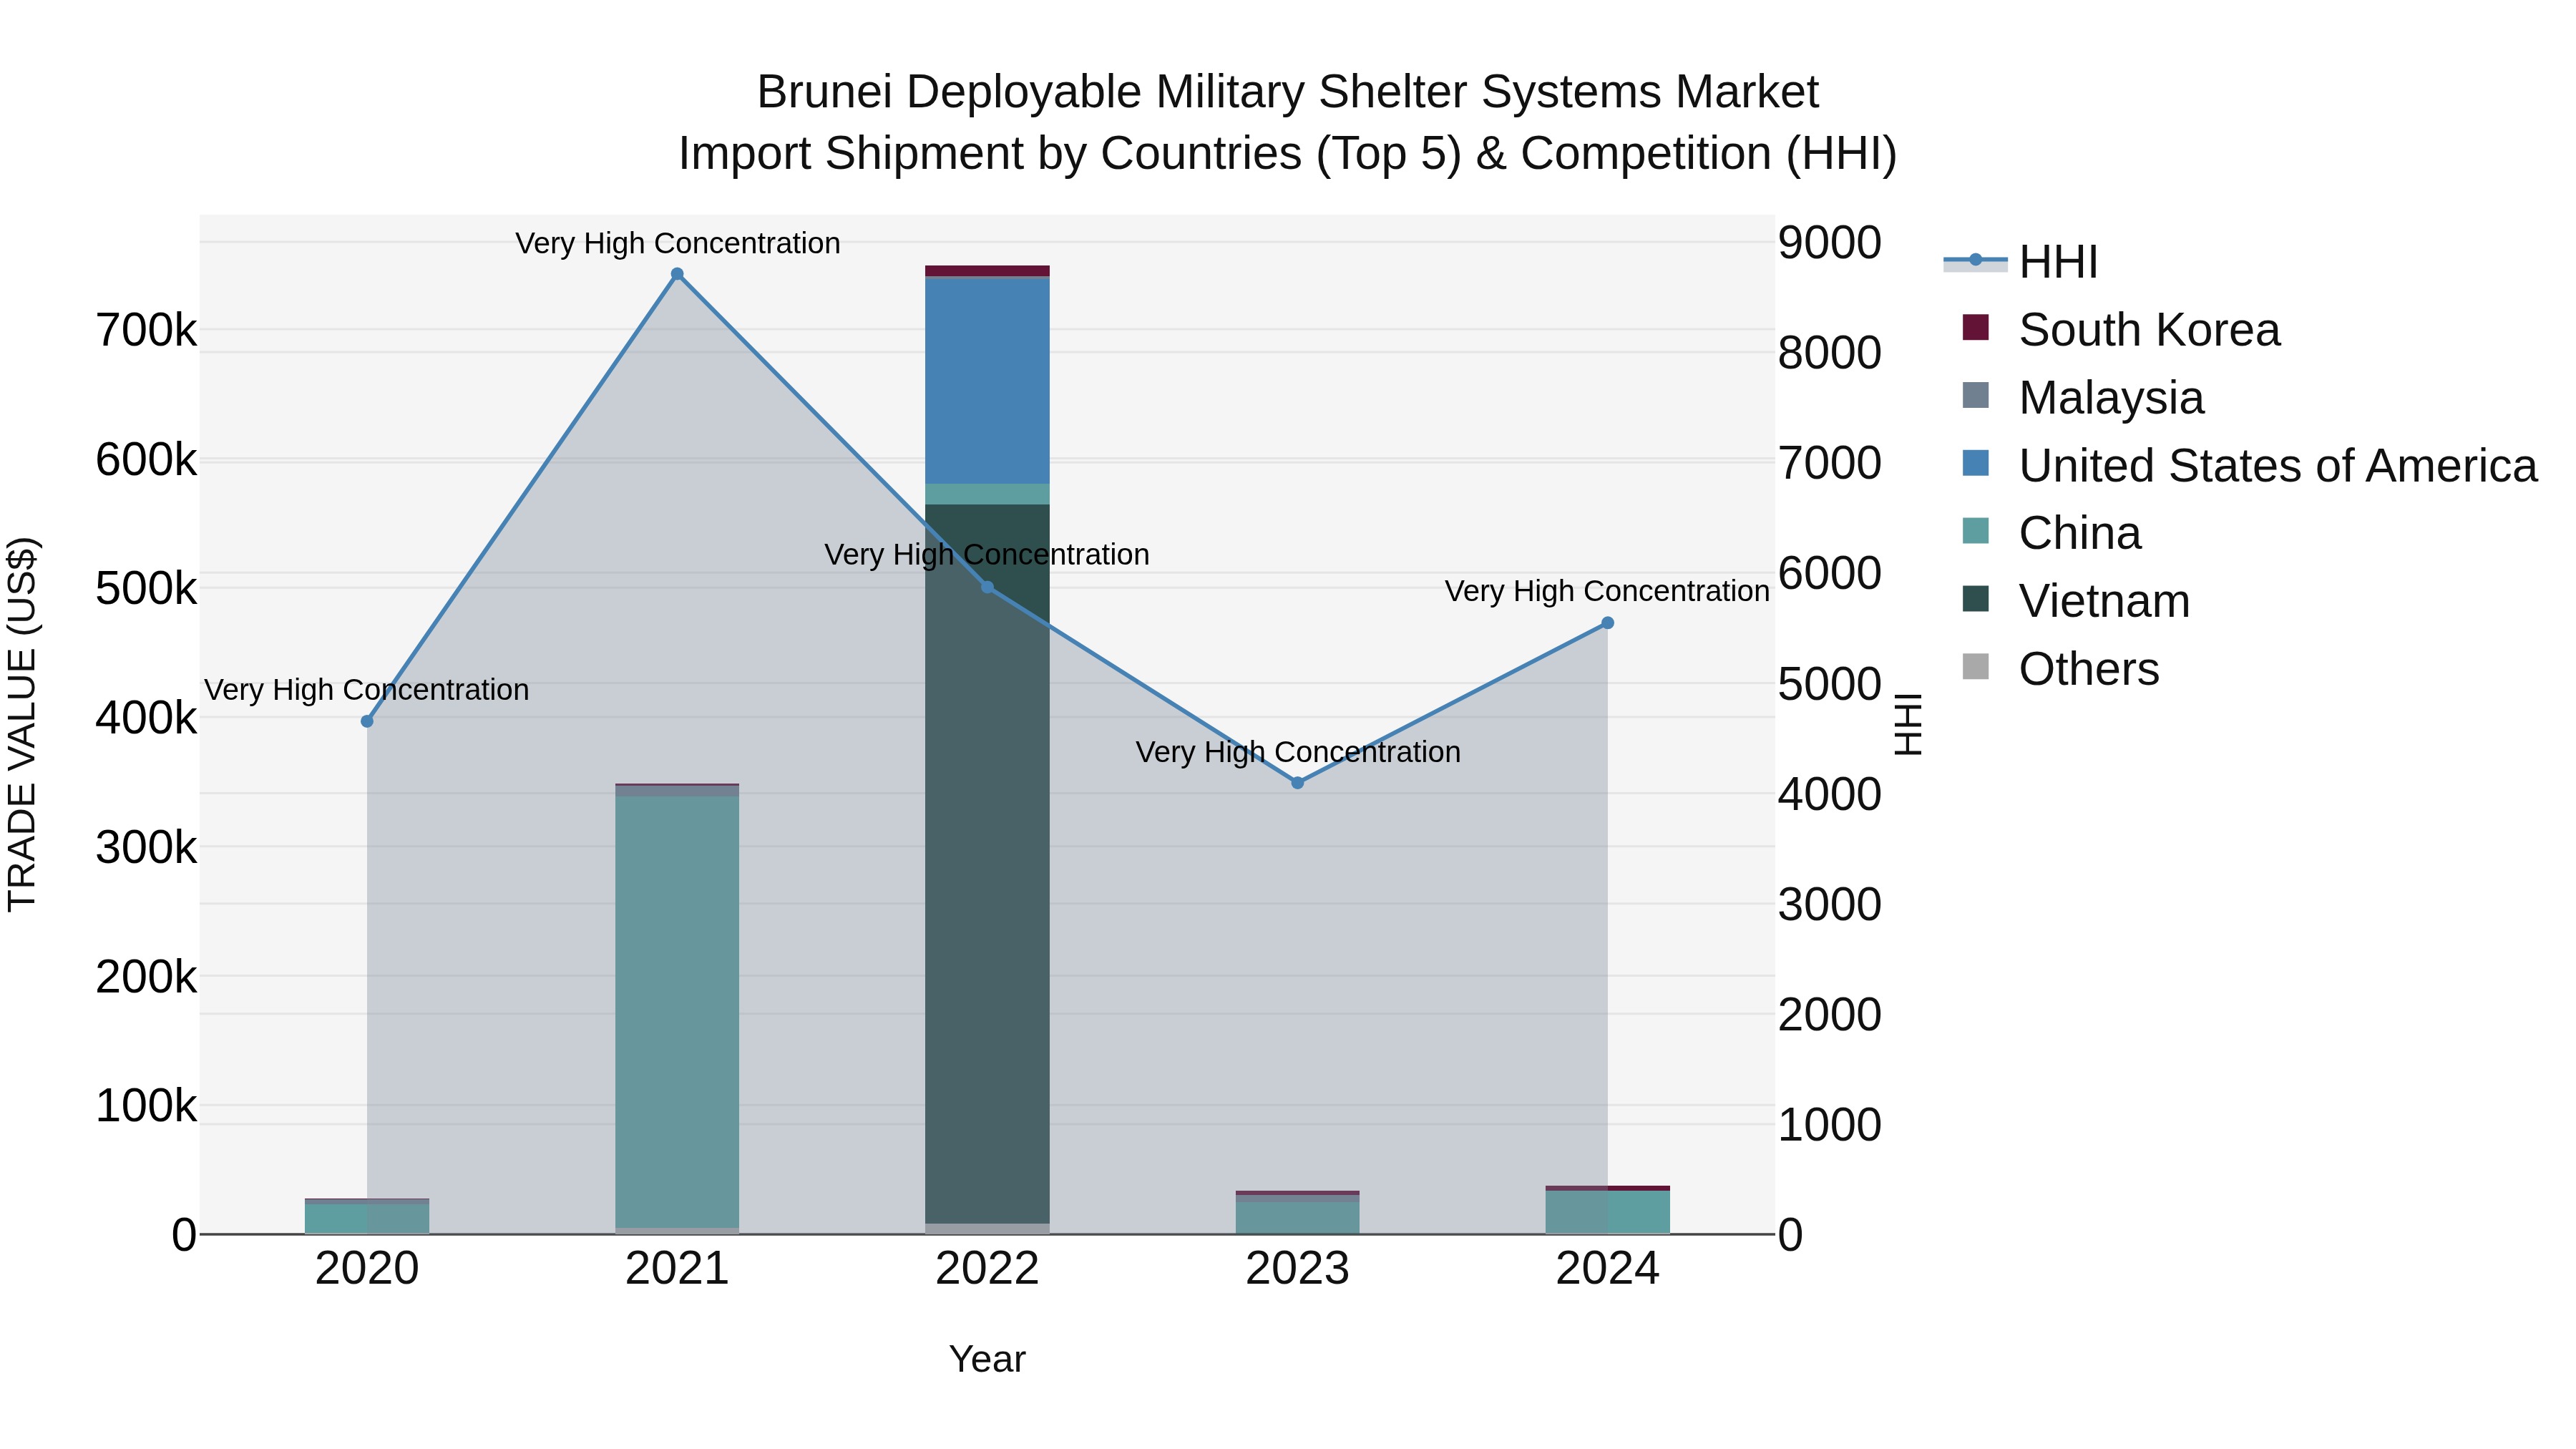The width and height of the screenshot is (2576, 1449).
Task: Click the 5000 HHI axis tick label
Action: 1830,684
